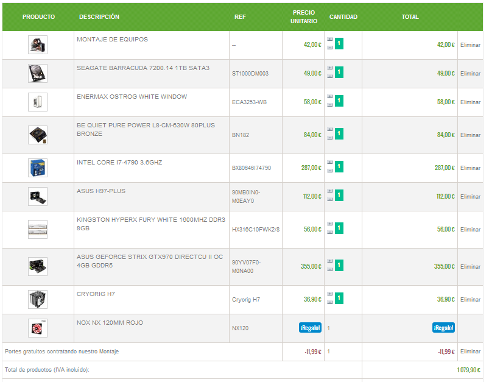Open the Asus H97-Plus motherboard thumbnail

coord(38,196)
